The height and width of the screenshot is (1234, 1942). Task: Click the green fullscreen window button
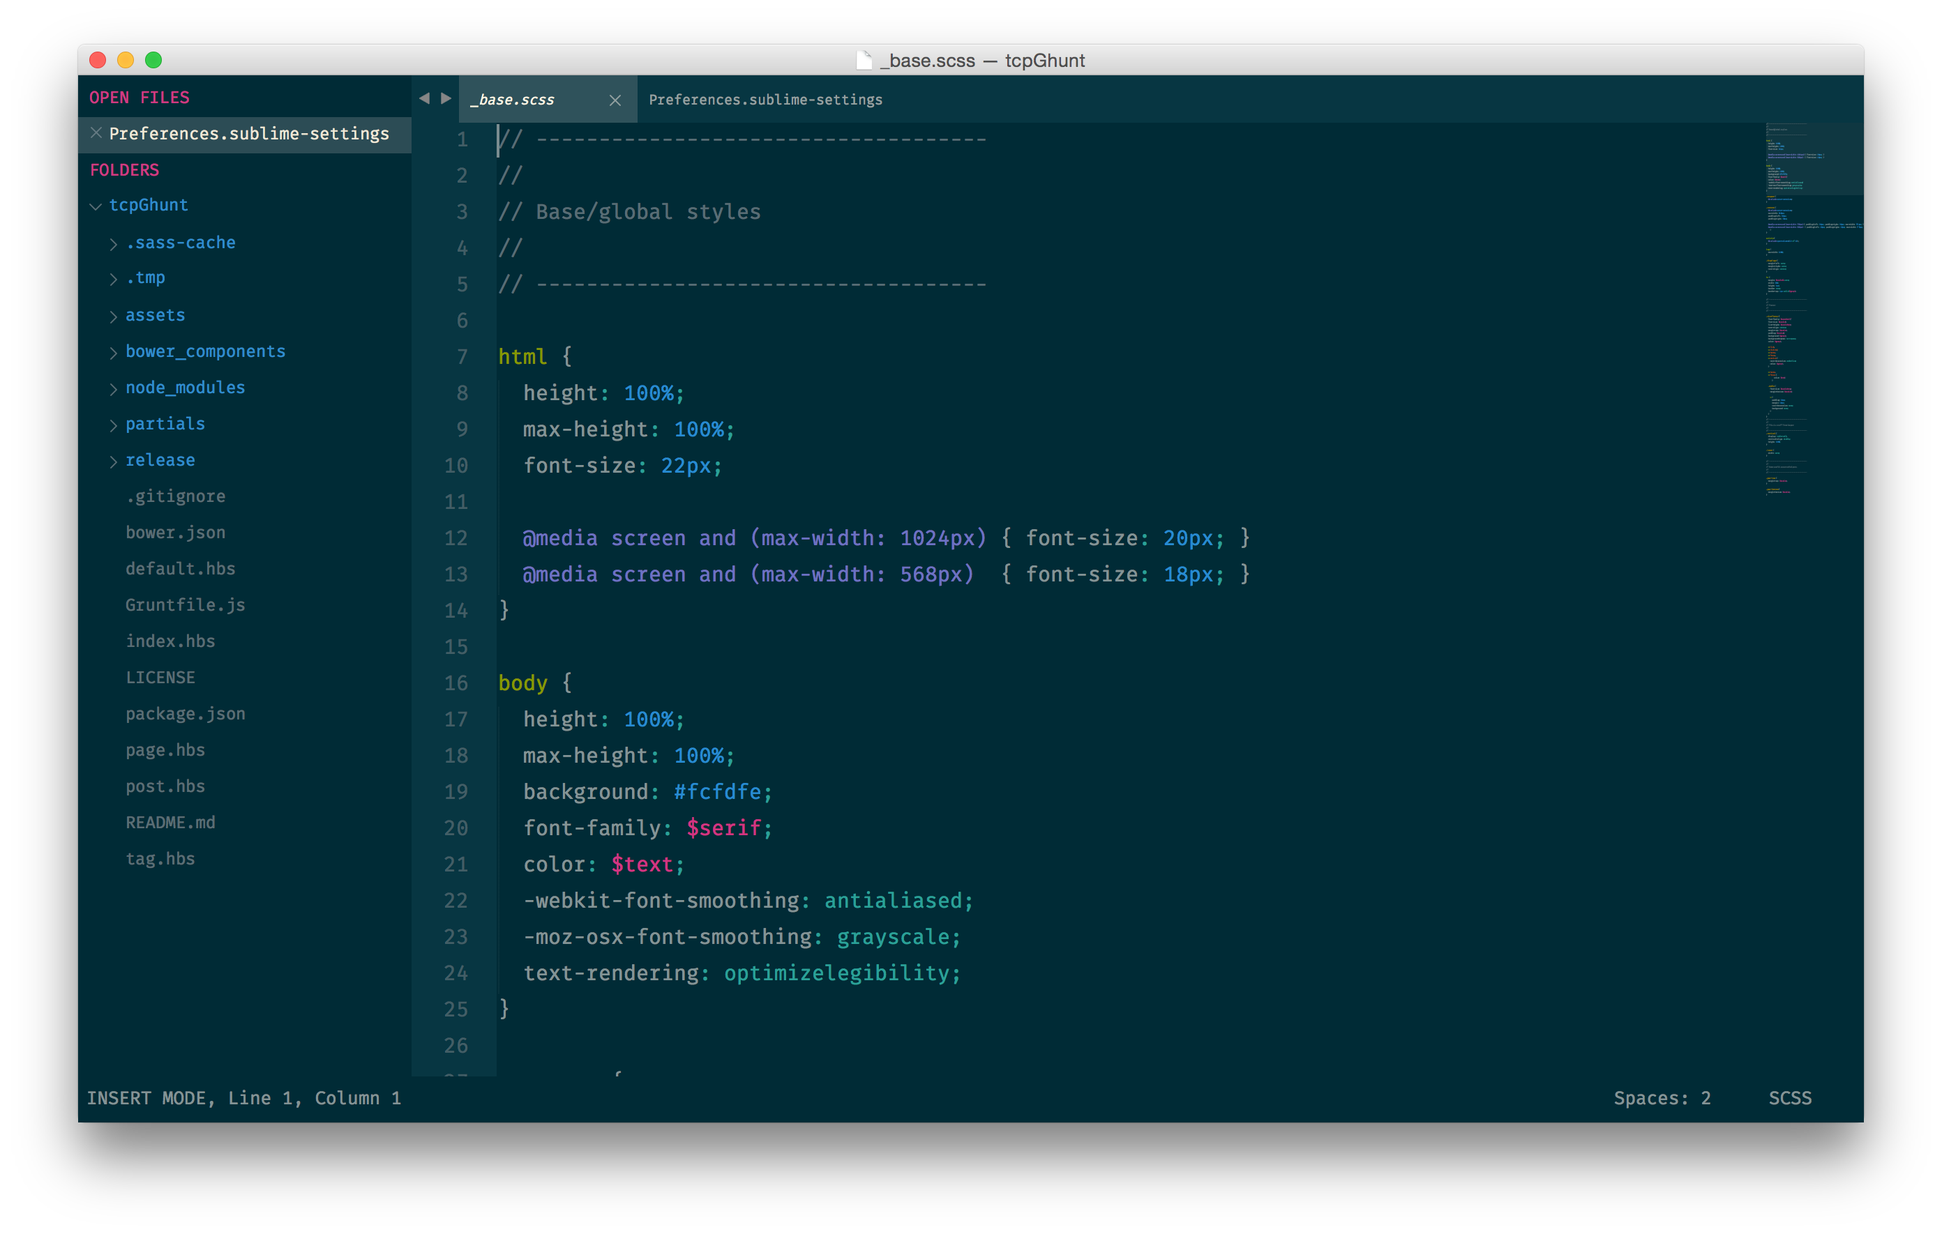tap(153, 61)
